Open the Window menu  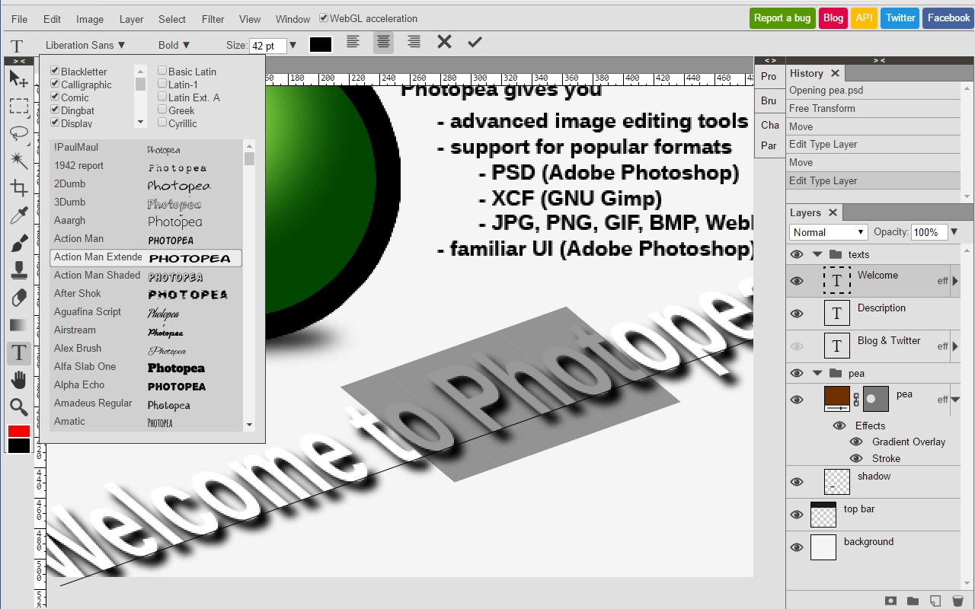pyautogui.click(x=292, y=19)
